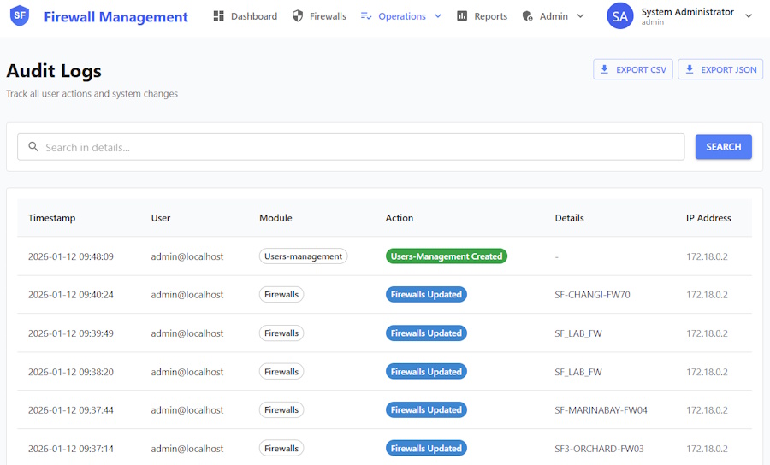This screenshot has width=770, height=465.
Task: Click the Operations checklist icon
Action: pos(366,16)
